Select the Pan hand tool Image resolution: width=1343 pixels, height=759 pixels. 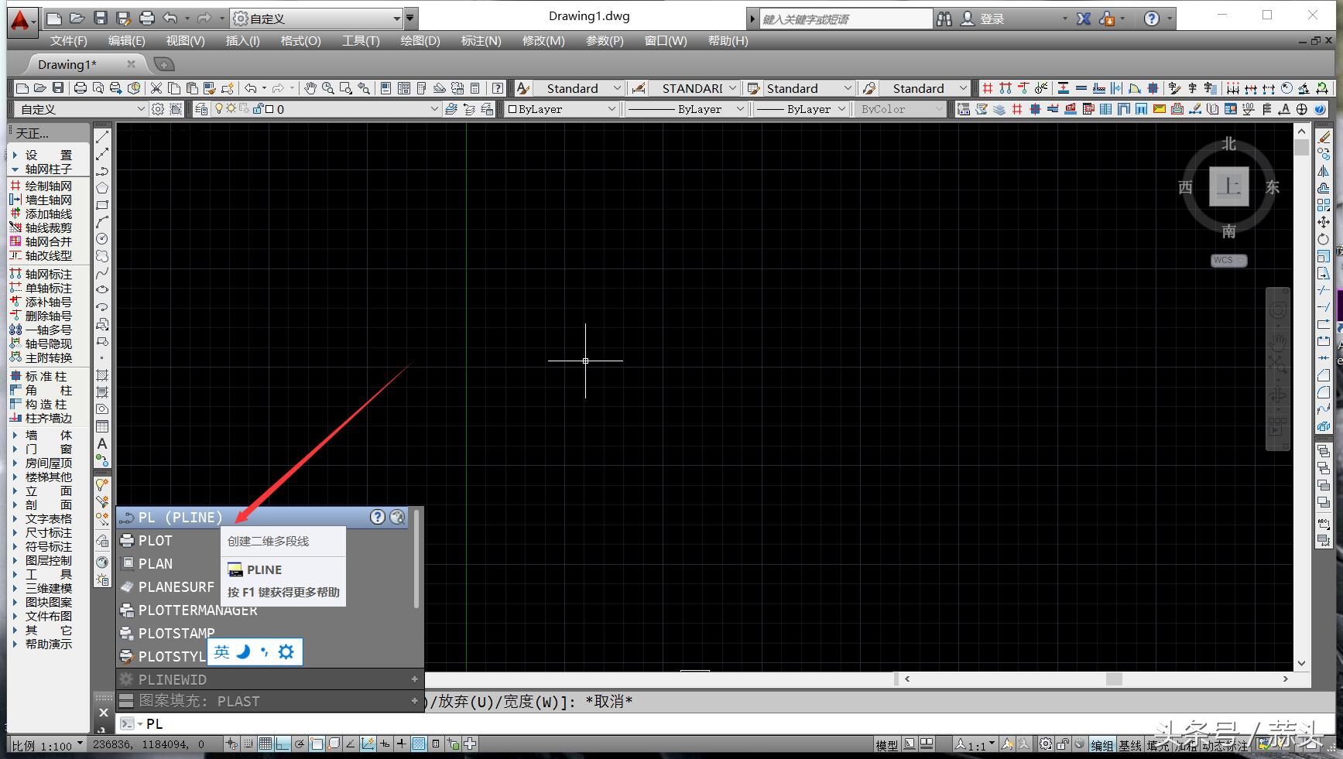click(310, 88)
